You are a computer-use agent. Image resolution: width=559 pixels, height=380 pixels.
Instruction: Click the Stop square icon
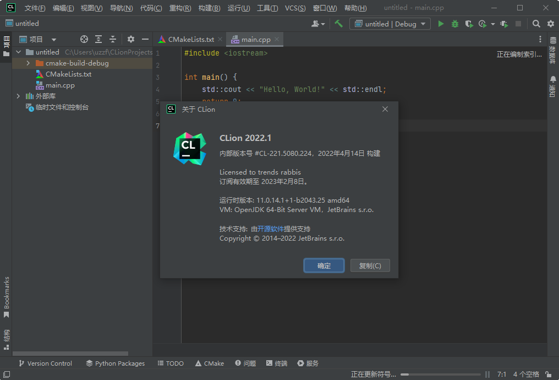tap(518, 24)
